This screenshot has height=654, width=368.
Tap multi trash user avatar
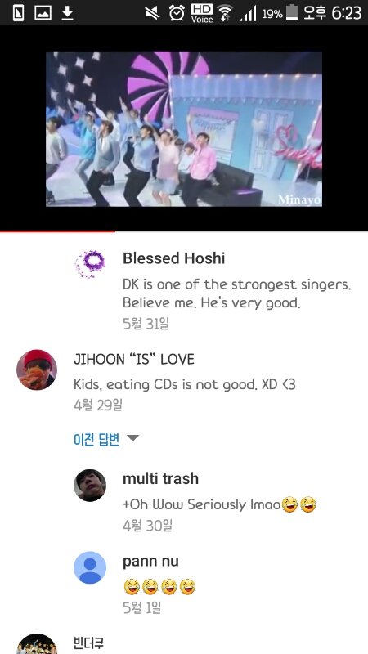[x=90, y=485]
